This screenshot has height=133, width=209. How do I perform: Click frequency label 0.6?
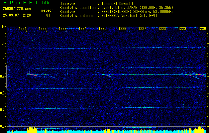tap(3, 126)
